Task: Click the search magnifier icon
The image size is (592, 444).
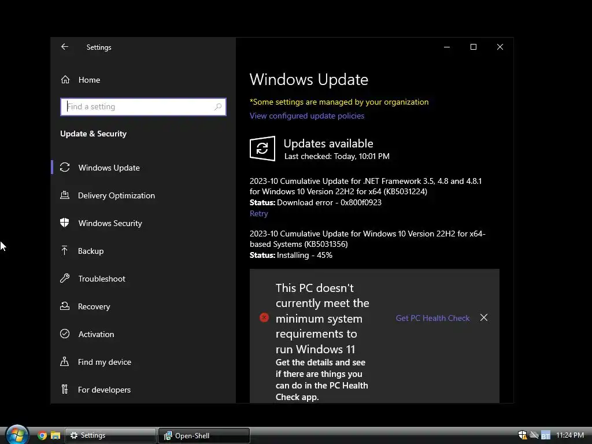Action: tap(218, 107)
